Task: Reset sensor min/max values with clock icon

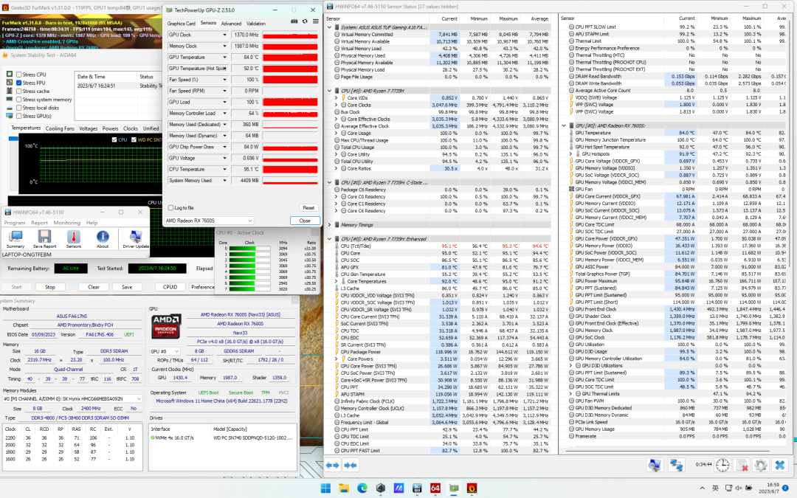Action: tap(722, 465)
